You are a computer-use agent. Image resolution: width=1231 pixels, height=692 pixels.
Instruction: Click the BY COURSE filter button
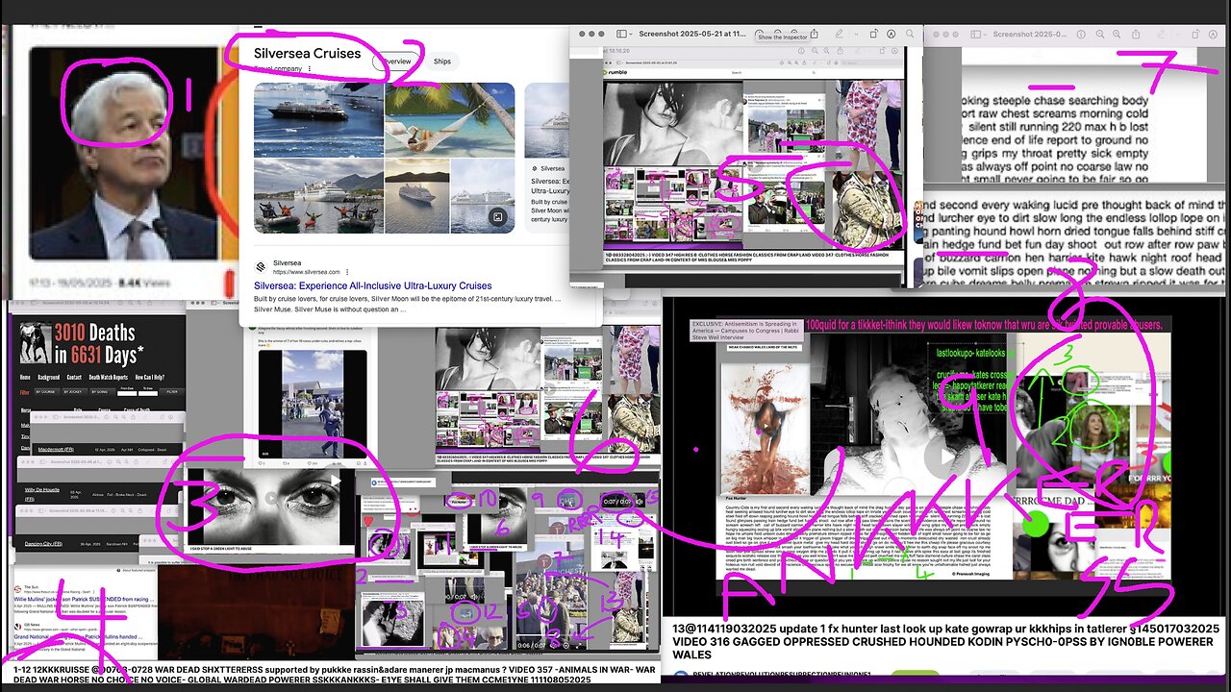45,392
